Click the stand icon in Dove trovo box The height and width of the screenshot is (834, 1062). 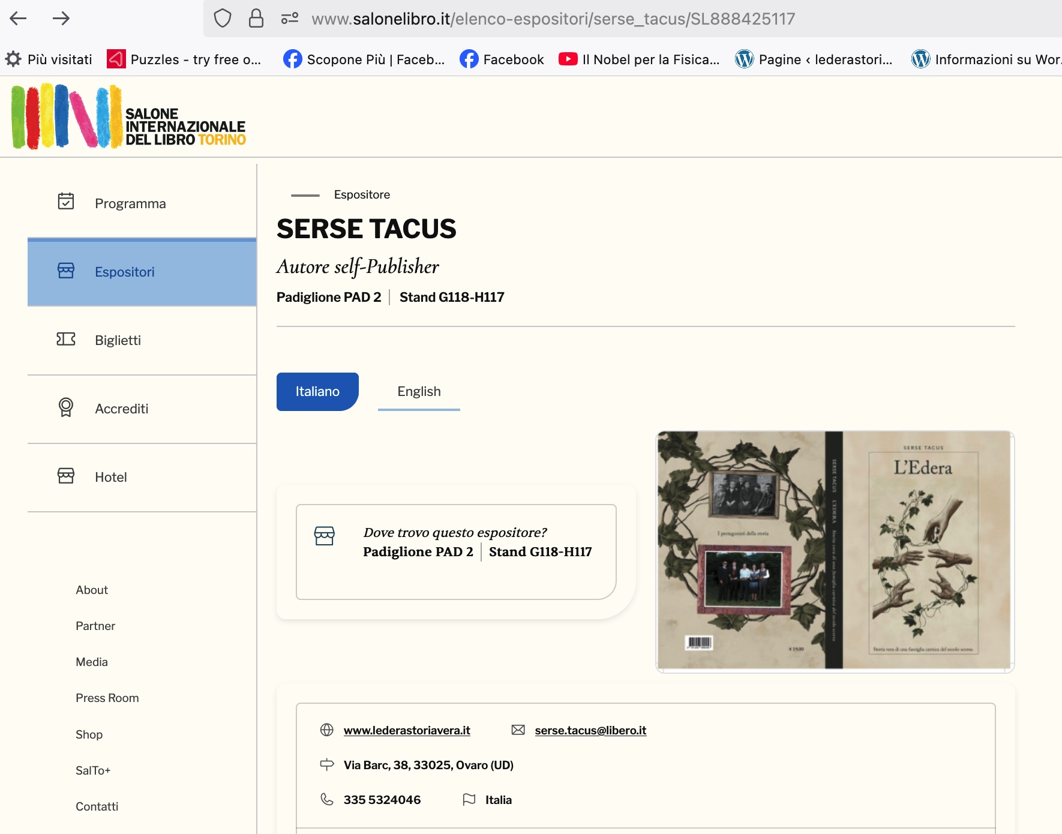click(325, 535)
